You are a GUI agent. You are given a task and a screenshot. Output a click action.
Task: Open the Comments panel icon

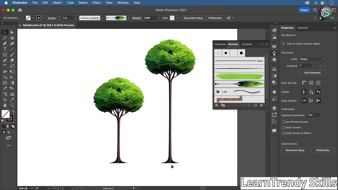274,131
